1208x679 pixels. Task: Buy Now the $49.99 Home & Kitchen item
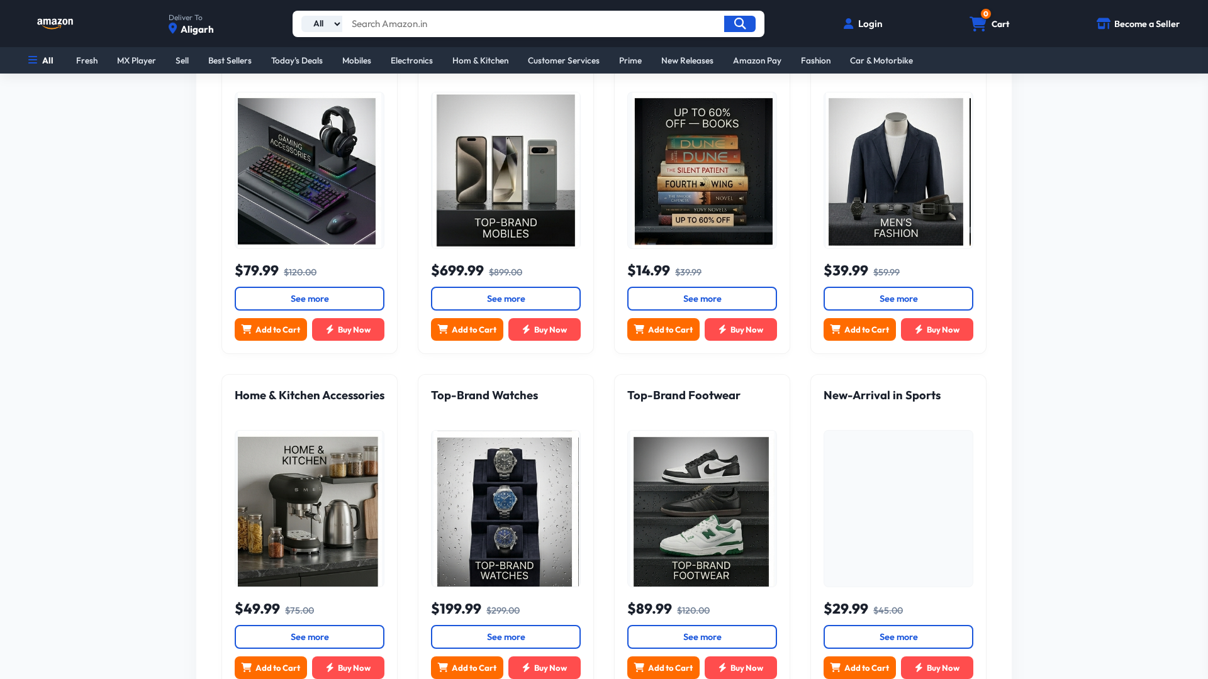coord(348,668)
